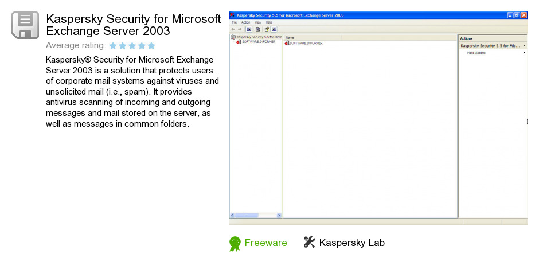Collapse the Kaspersky Security 5.5 actions section
This screenshot has width=539, height=269.
tap(524, 46)
